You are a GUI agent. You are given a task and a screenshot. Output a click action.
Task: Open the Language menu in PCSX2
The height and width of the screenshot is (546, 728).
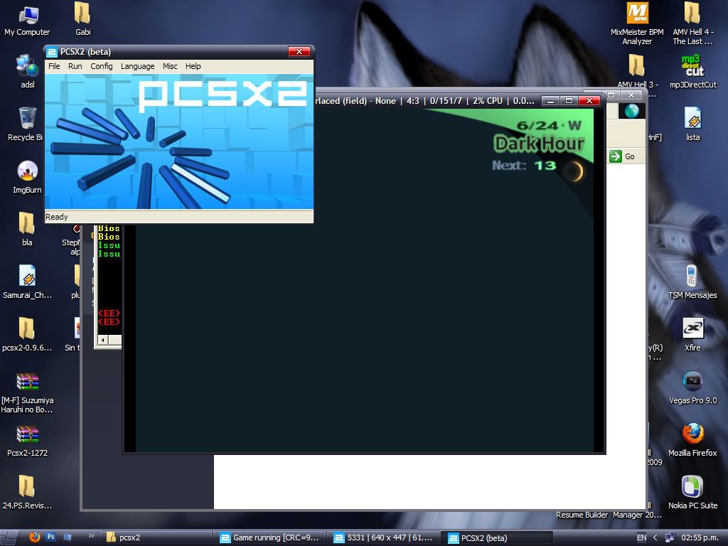(137, 66)
